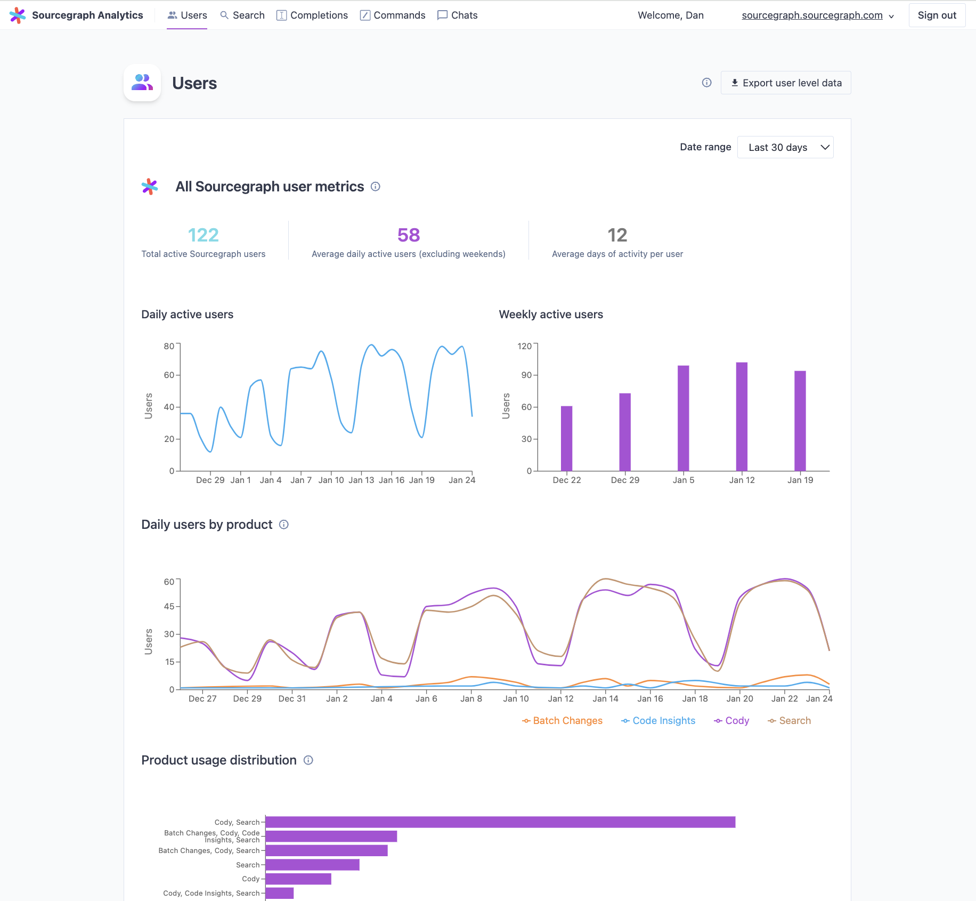Click the Sourcegraph star icon beside metrics heading
Image resolution: width=976 pixels, height=901 pixels.
tap(150, 187)
